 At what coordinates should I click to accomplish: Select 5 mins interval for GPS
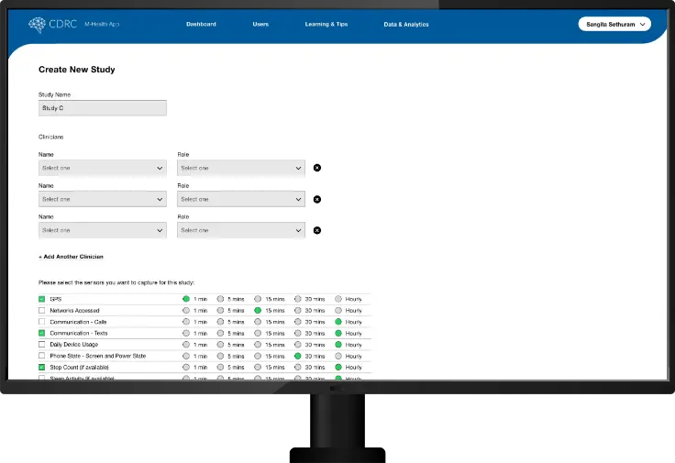[221, 299]
